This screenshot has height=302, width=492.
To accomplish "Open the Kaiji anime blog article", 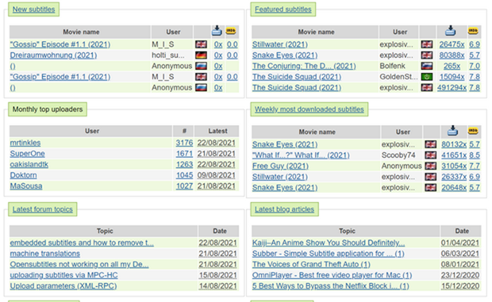I will [329, 243].
